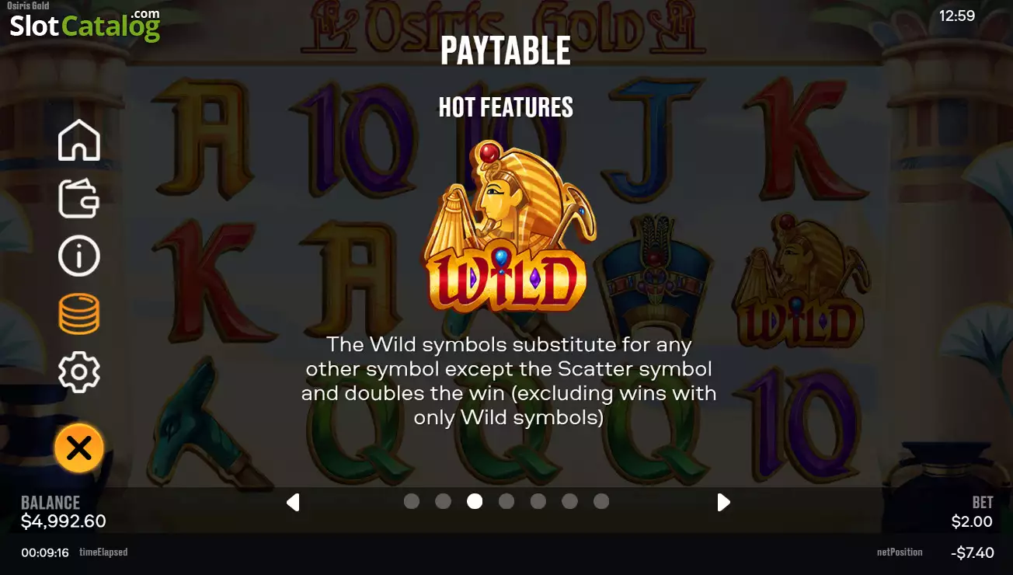Select the info circle icon
The width and height of the screenshot is (1013, 575).
click(78, 256)
